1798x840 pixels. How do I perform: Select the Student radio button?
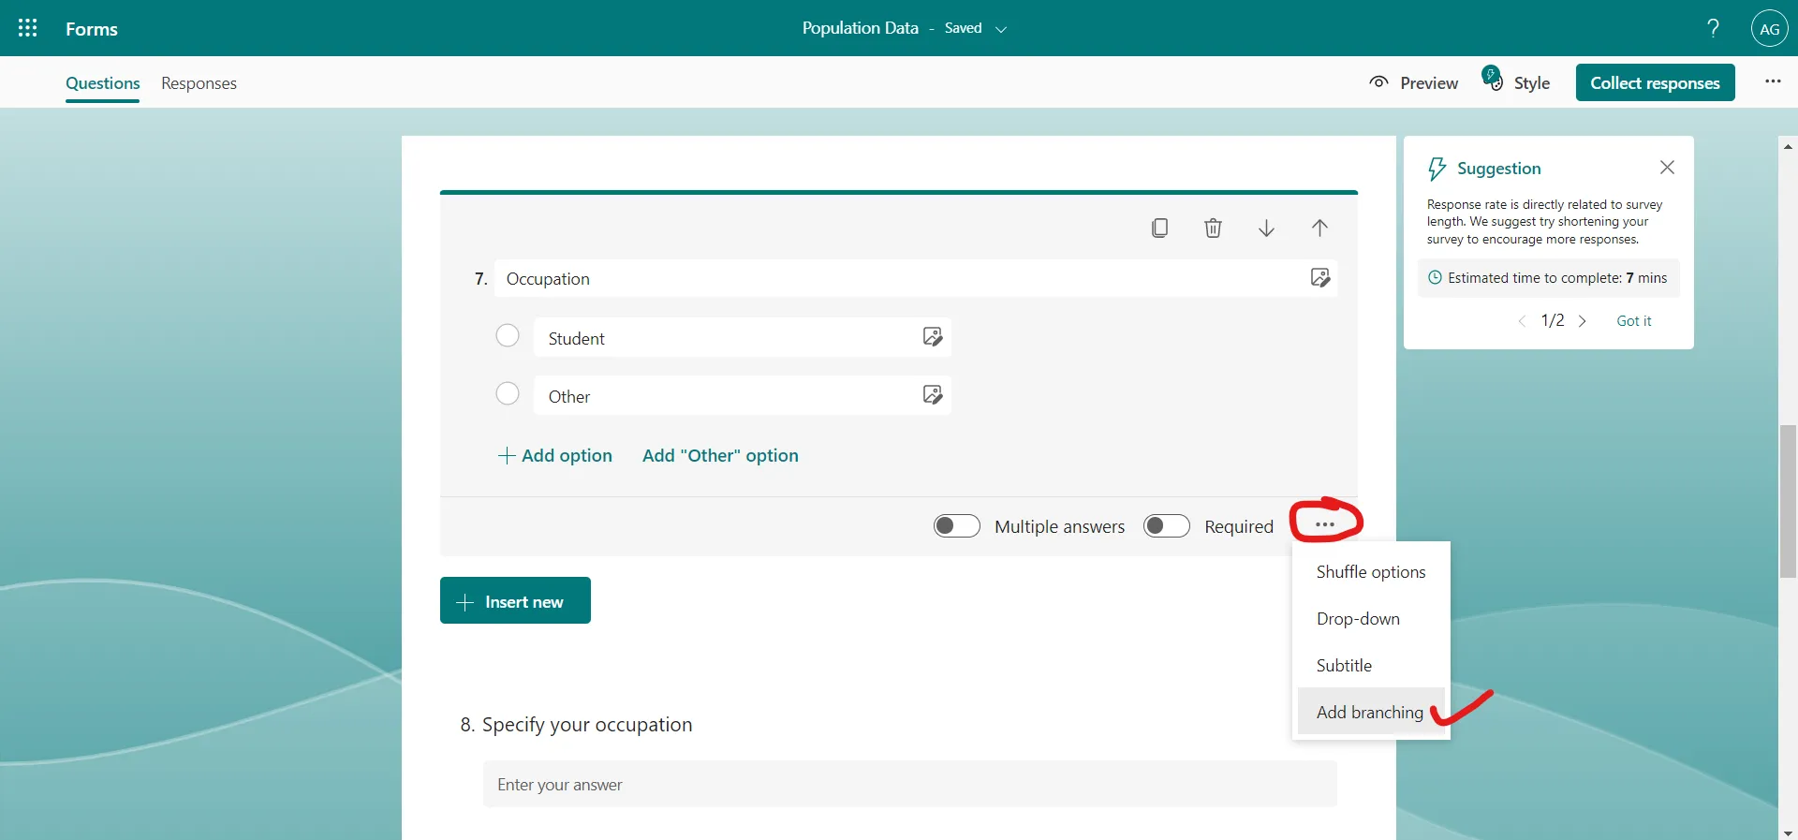[x=508, y=335]
